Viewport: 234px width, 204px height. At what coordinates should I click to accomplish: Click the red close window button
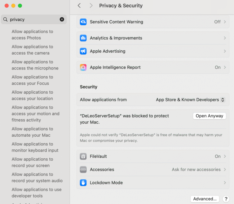tap(7, 6)
